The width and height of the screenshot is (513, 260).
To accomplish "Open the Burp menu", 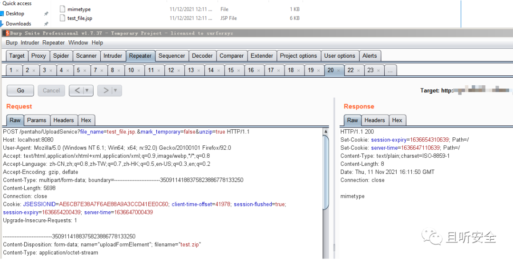I will (11, 43).
